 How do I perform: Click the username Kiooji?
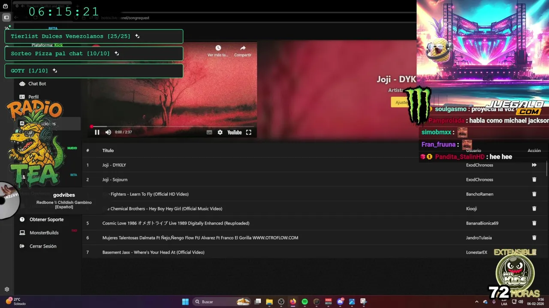pyautogui.click(x=471, y=209)
